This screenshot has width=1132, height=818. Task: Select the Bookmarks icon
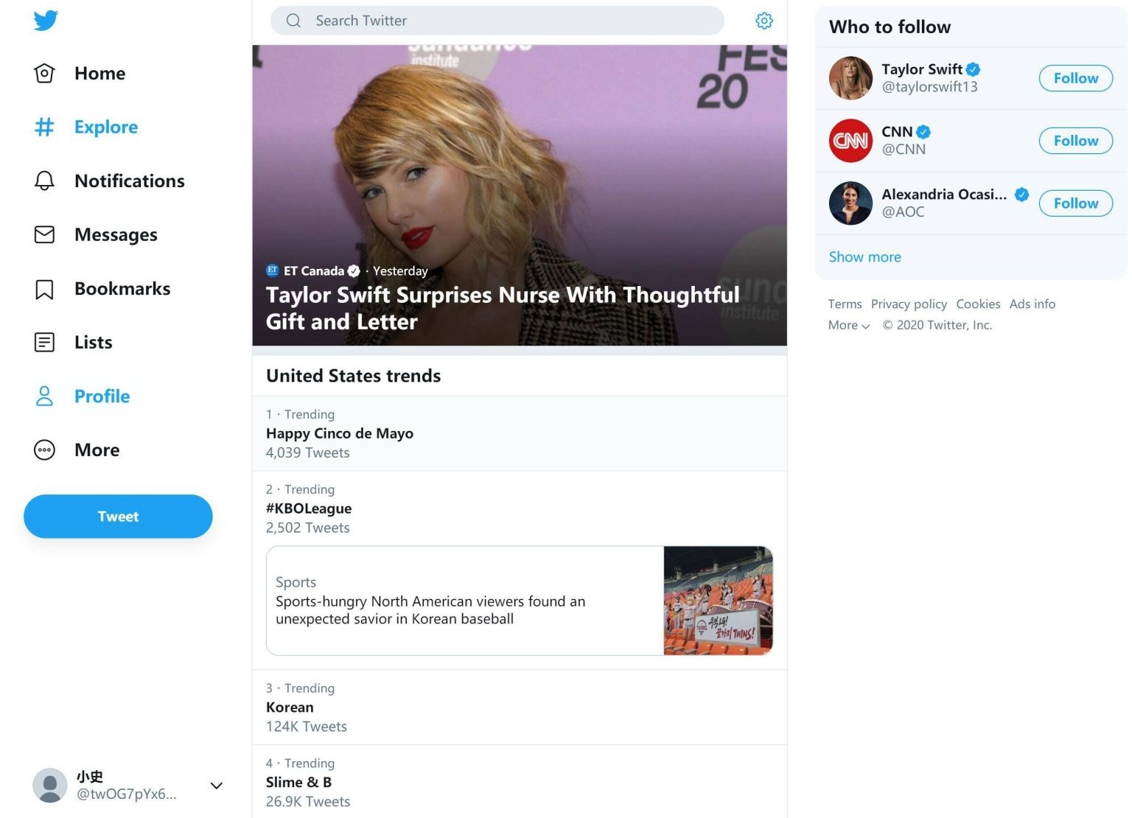[x=44, y=288]
